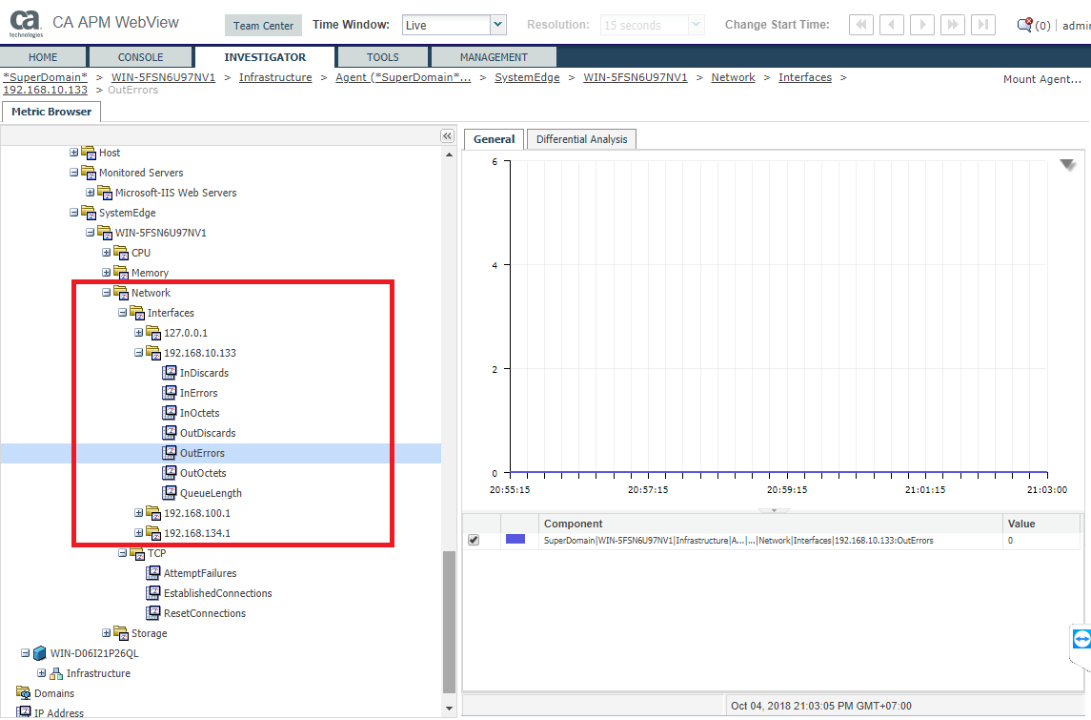Select the Differential Analysis tab

click(x=581, y=139)
